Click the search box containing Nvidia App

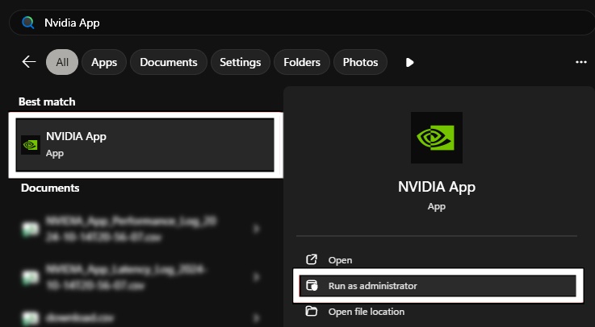click(302, 23)
